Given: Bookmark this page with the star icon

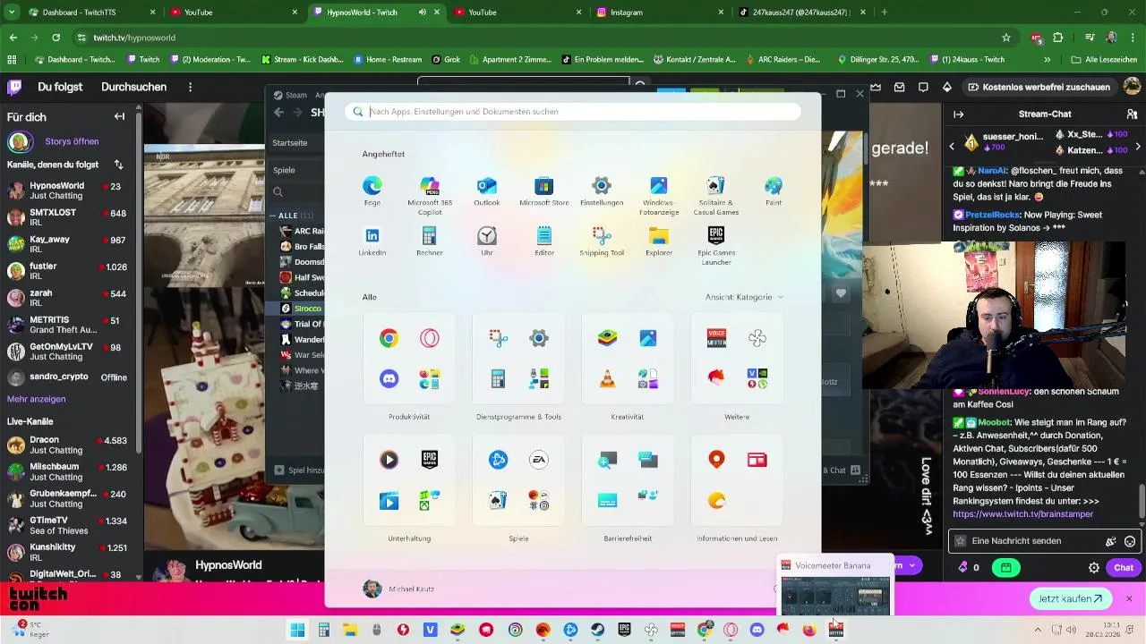Looking at the screenshot, I should point(1006,38).
